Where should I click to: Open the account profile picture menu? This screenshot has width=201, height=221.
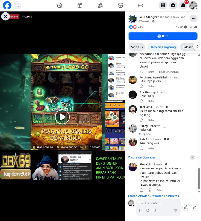[193, 5]
